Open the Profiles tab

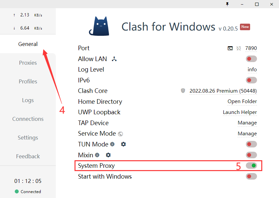[28, 81]
